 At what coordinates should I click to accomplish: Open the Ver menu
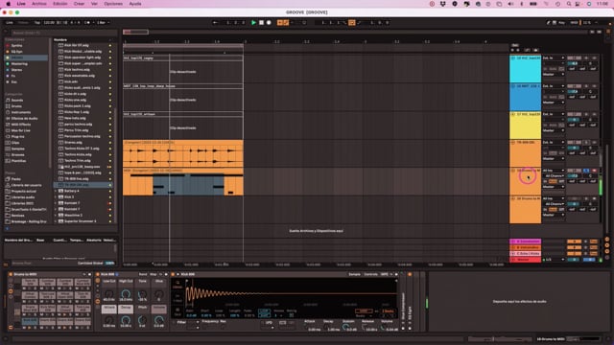coord(94,4)
